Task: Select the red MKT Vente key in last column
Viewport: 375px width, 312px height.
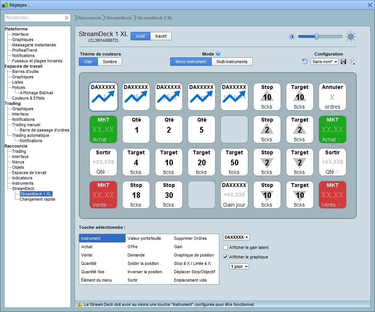Action: (x=332, y=195)
